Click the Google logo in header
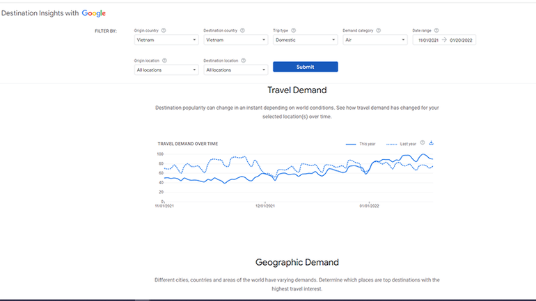This screenshot has height=301, width=536. (93, 13)
